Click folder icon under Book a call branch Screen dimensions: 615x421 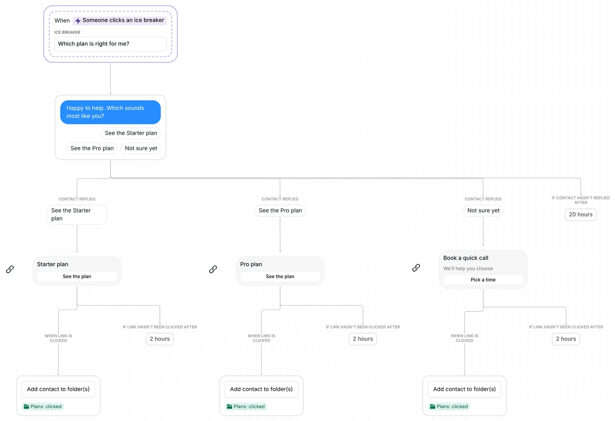432,406
